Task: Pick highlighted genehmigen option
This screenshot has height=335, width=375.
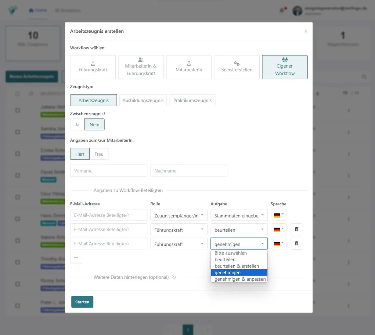Action: [239, 273]
